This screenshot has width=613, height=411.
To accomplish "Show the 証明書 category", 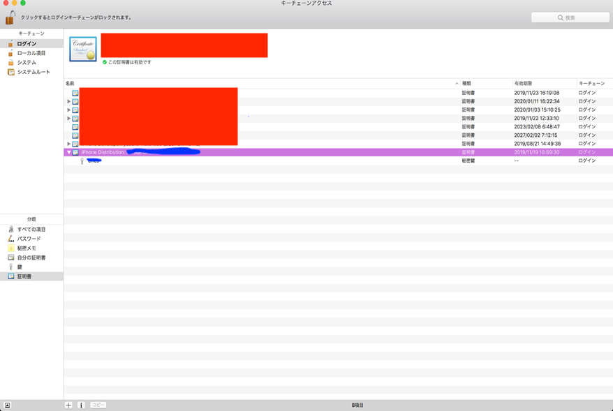I will pyautogui.click(x=31, y=276).
